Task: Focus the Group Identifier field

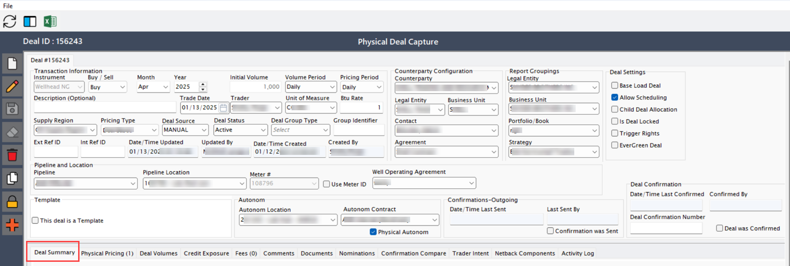Action: 358,130
